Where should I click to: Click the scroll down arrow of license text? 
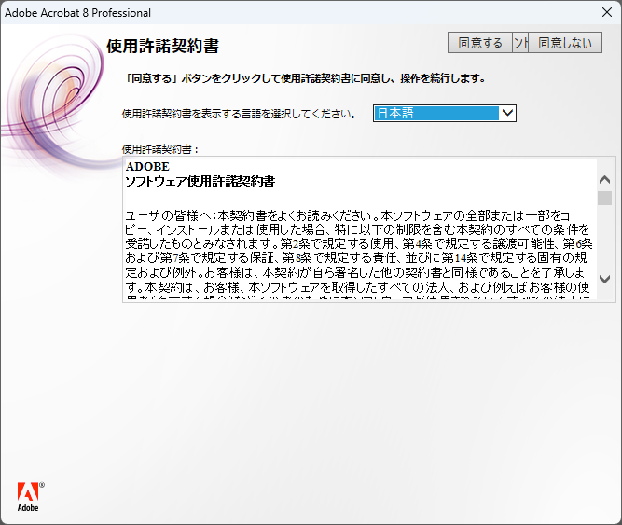point(604,279)
